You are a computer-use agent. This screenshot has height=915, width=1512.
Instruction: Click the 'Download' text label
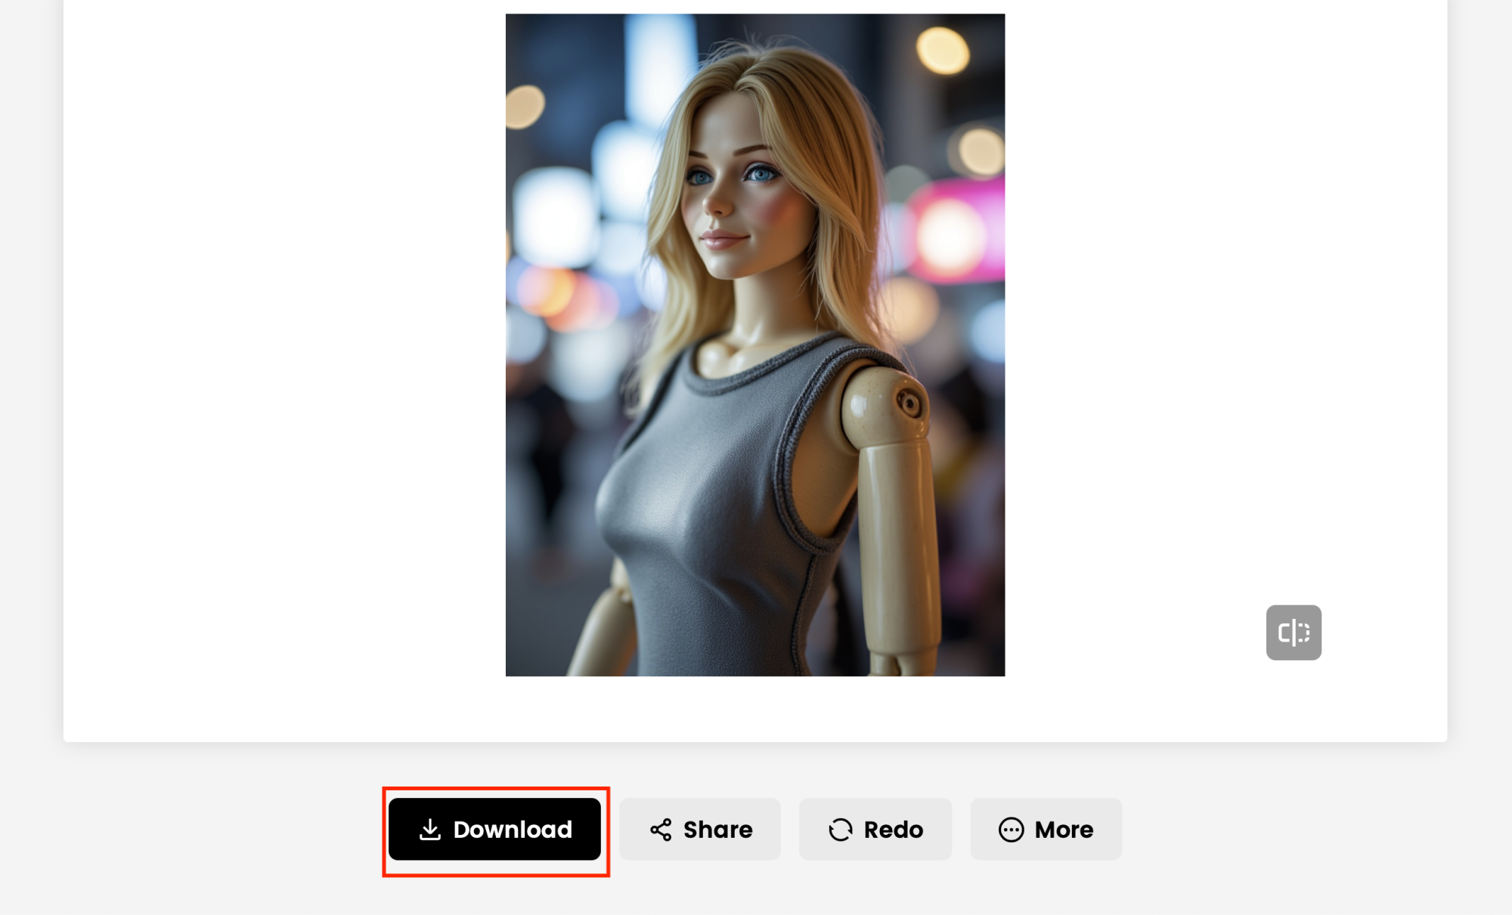pyautogui.click(x=513, y=830)
